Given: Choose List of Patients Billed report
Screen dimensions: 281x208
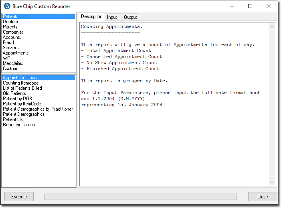Looking at the screenshot, I should pos(22,88).
